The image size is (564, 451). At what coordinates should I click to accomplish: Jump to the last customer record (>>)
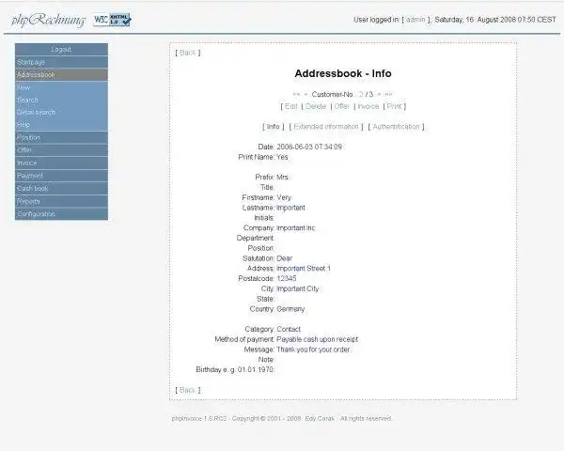(388, 94)
